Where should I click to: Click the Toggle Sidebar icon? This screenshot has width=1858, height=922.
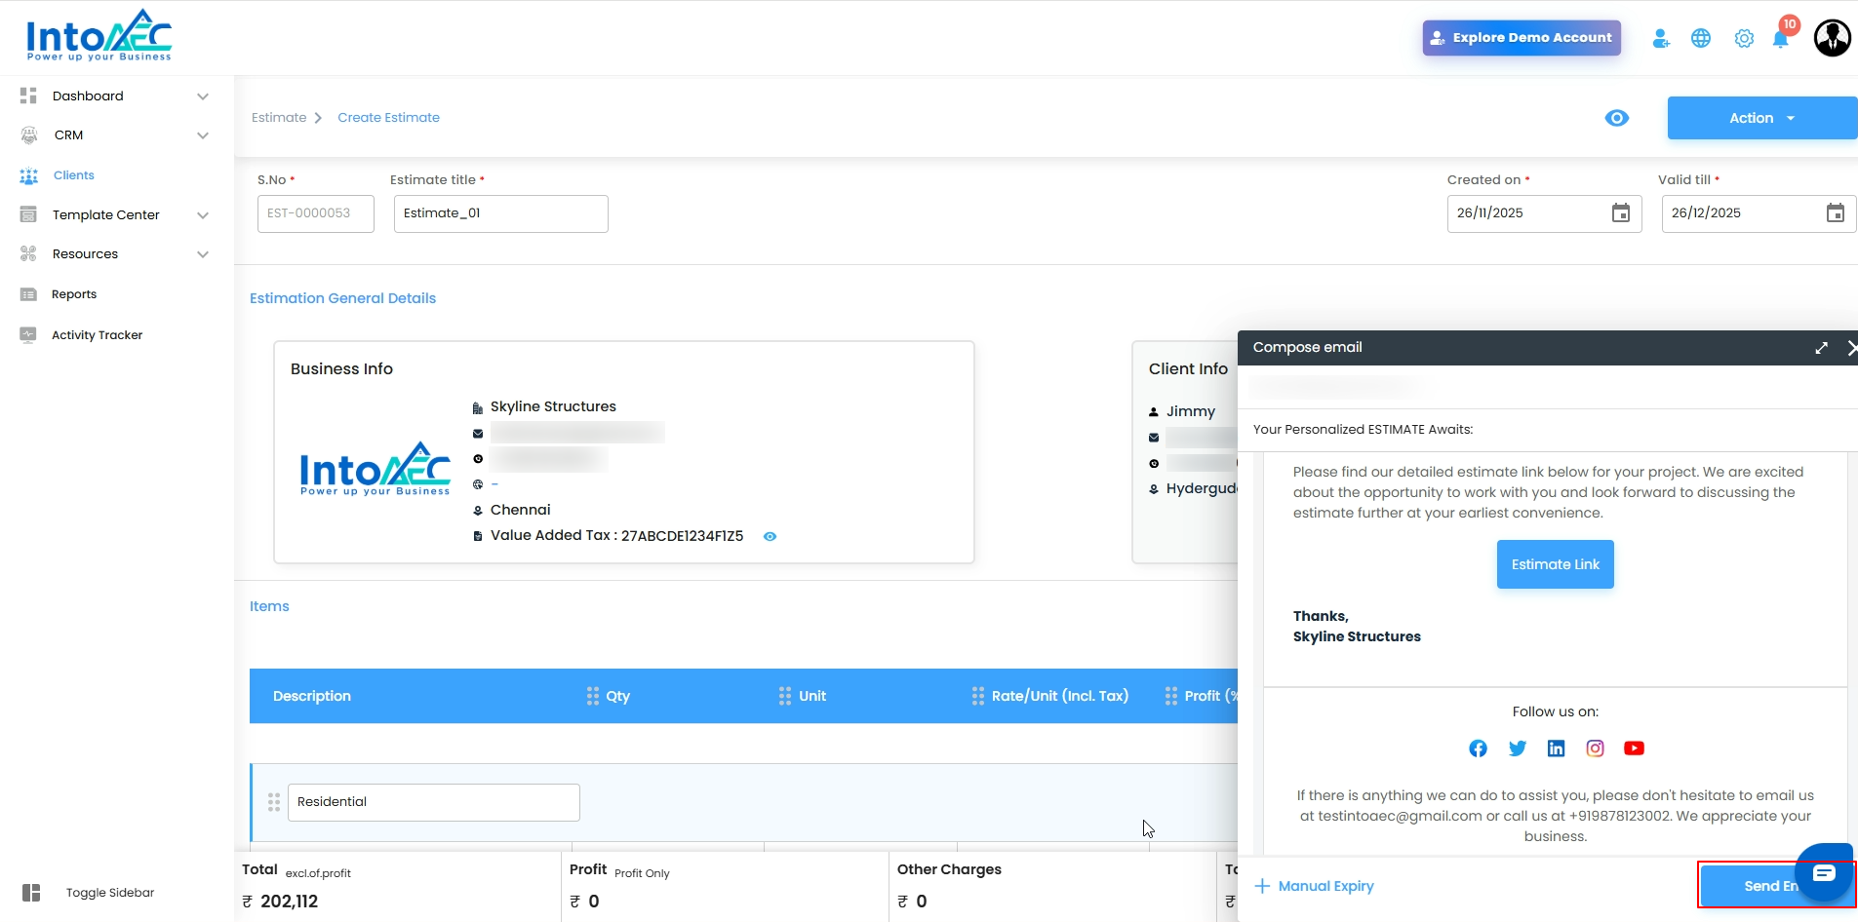coord(31,893)
